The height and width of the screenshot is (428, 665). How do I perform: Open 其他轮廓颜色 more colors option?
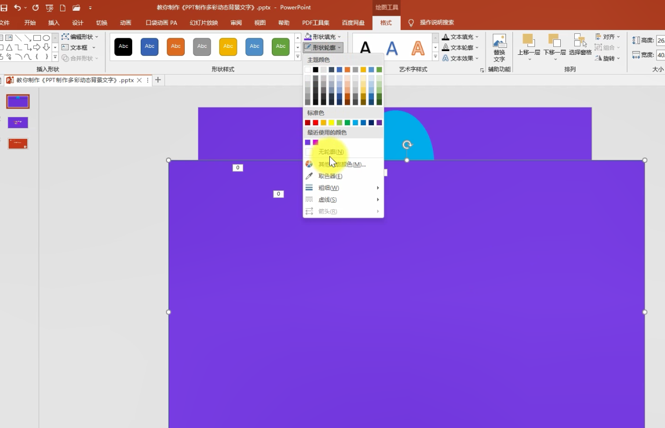point(343,165)
